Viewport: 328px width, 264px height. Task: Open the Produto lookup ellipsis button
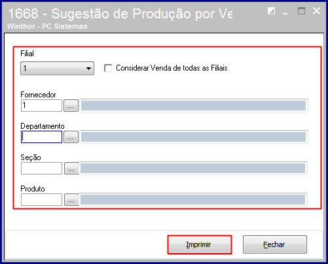coord(71,199)
